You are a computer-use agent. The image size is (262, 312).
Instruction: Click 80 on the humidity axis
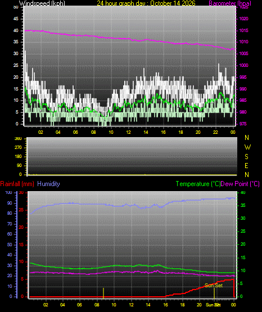[x=10, y=213]
